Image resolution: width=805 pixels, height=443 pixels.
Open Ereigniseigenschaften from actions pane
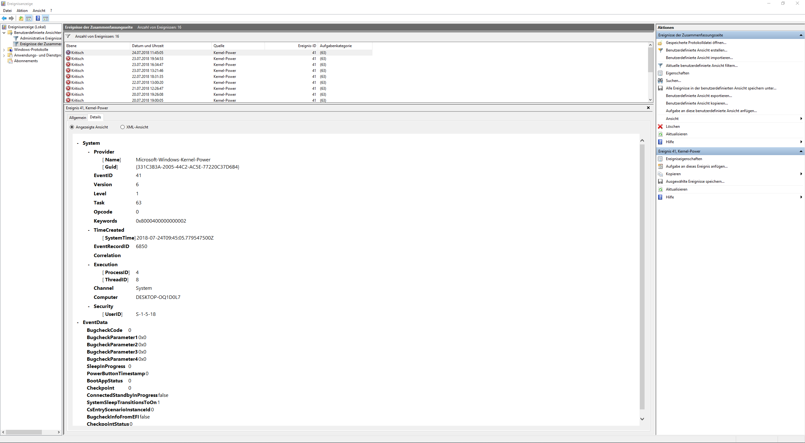coord(684,159)
